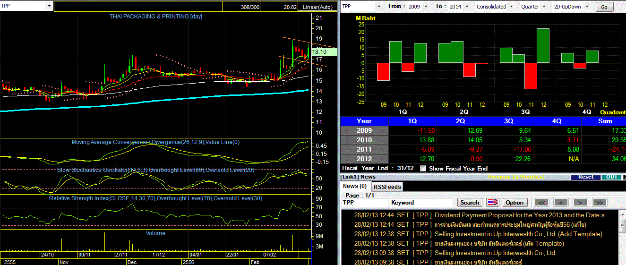Click the 2Q column header in table
Screen dimensions: 626x265
[x=461, y=121]
